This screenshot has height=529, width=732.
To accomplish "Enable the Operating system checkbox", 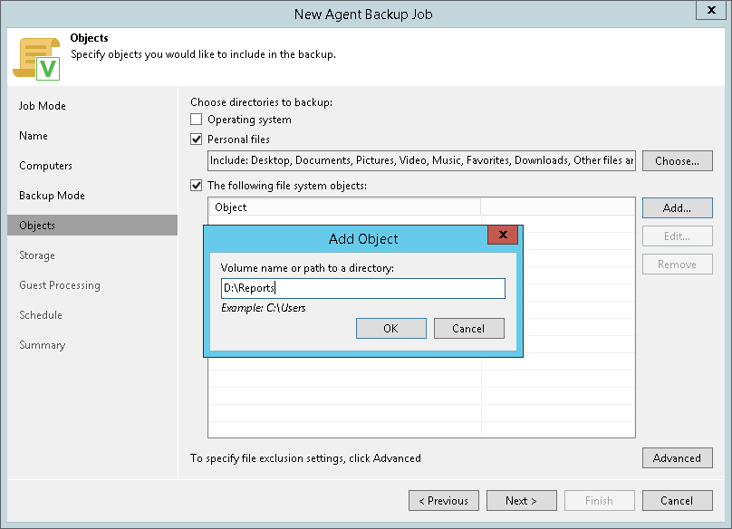I will click(x=197, y=120).
